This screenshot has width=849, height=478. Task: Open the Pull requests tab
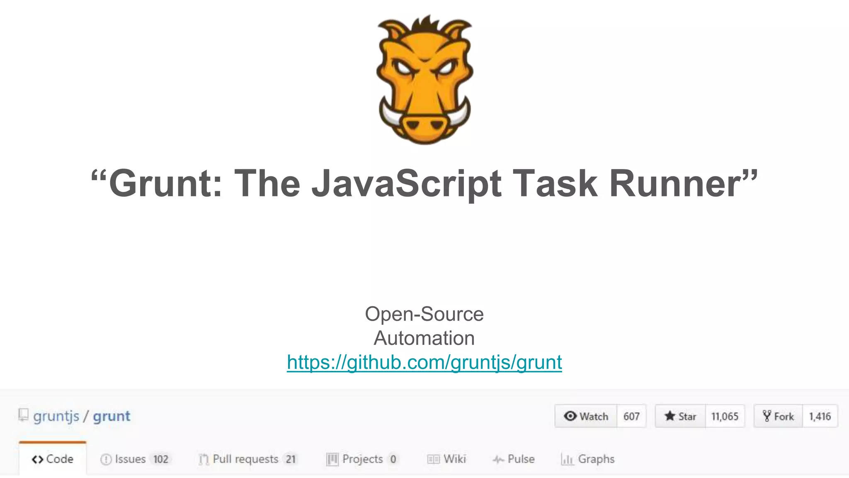tap(248, 459)
